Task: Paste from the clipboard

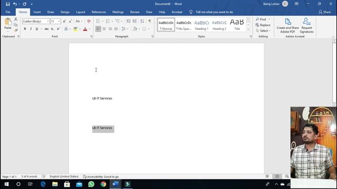Action: click(8, 24)
